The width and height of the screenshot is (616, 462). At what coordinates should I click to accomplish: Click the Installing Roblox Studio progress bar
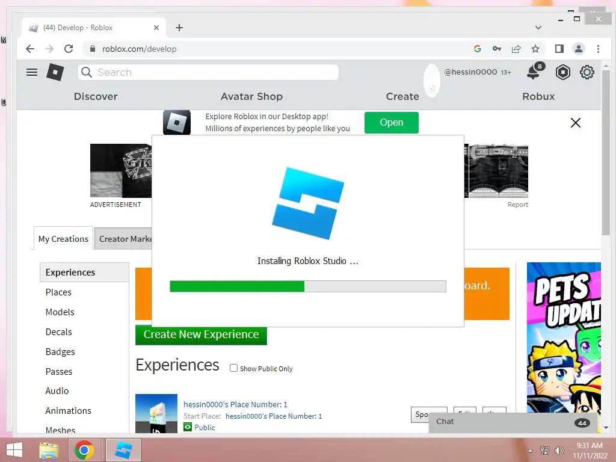point(307,286)
